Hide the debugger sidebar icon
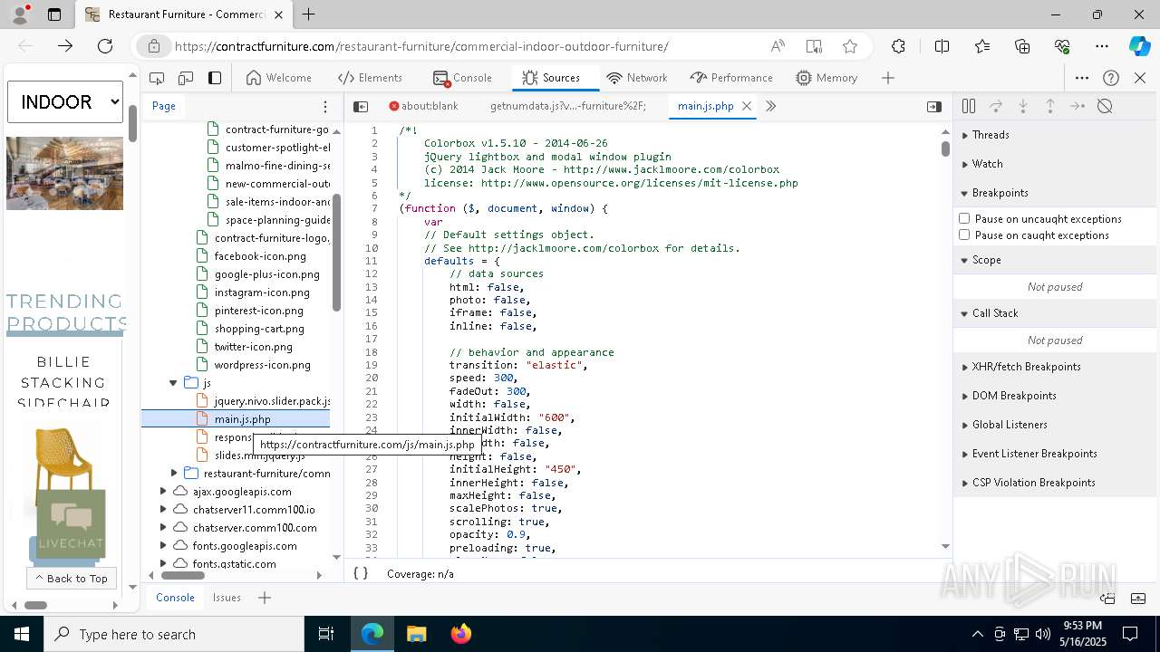 (934, 106)
